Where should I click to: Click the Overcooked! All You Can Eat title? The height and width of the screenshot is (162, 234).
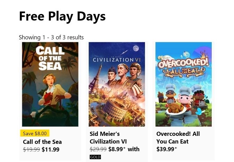tap(178, 138)
